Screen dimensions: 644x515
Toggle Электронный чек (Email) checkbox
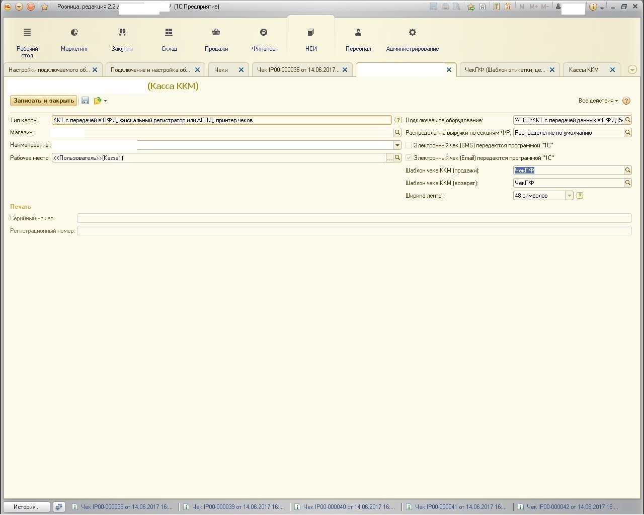[409, 158]
